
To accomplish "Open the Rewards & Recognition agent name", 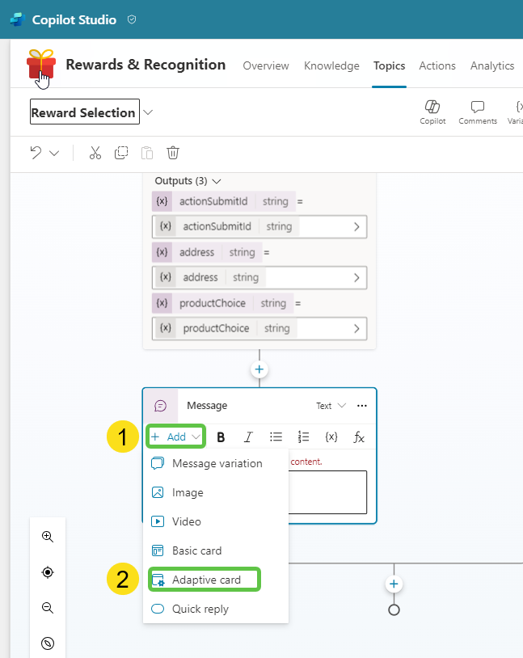I will pyautogui.click(x=146, y=65).
